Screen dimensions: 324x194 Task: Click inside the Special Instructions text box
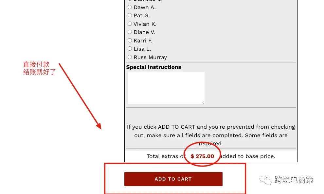tap(166, 88)
